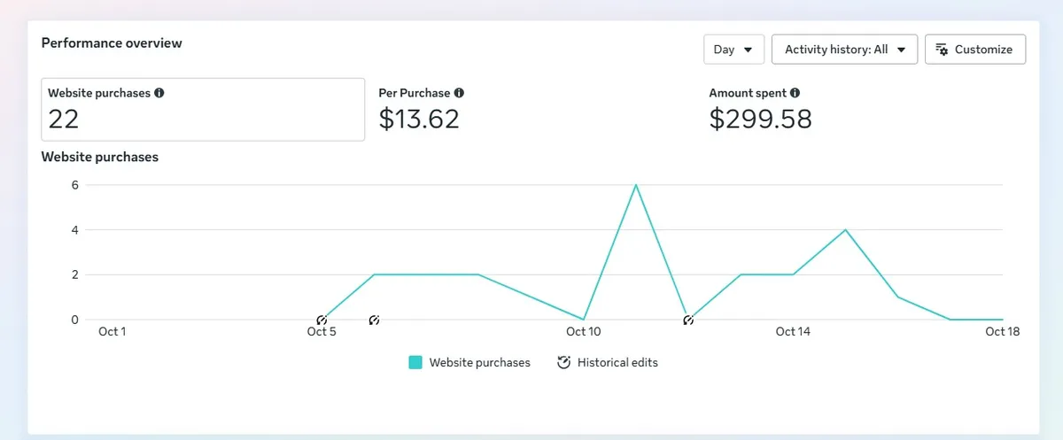Screen dimensions: 1063x440
Task: Click the chart peak at value 6
Action: (x=636, y=185)
